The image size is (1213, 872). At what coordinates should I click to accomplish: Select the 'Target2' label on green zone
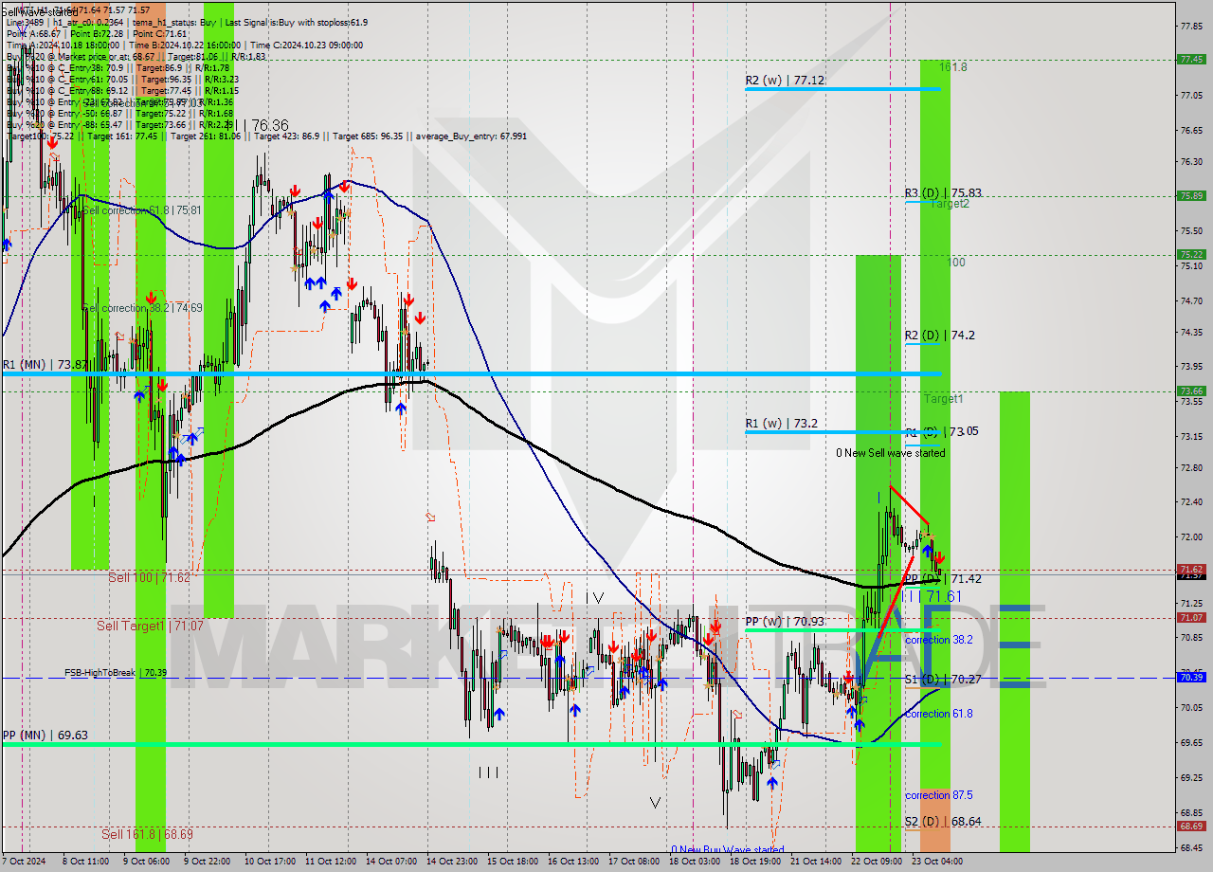click(949, 204)
